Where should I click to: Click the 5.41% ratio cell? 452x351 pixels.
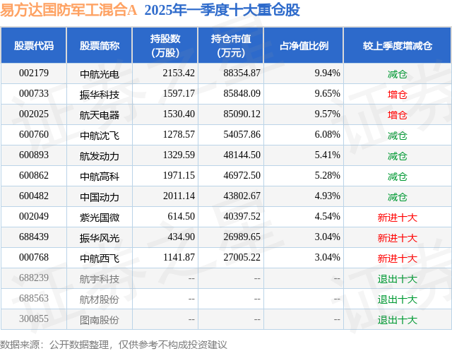(328, 155)
